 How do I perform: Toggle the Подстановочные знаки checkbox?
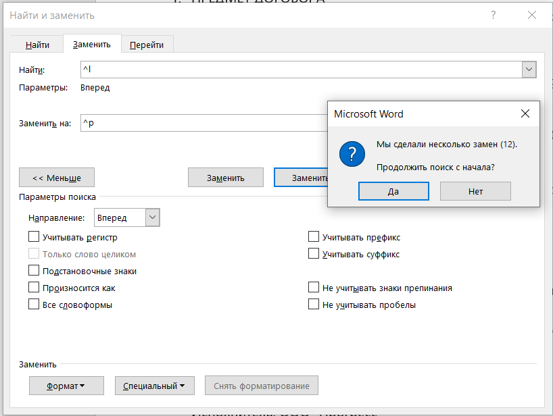34,270
